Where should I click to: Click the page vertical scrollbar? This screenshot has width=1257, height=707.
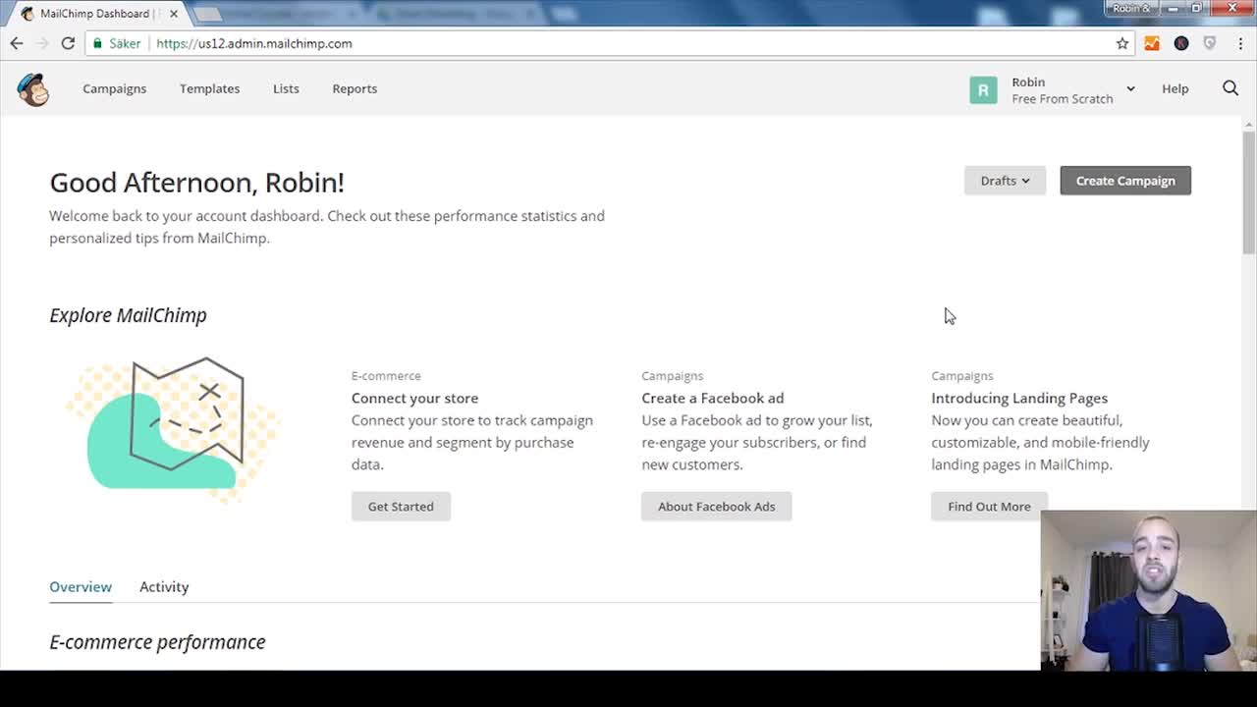[1249, 191]
